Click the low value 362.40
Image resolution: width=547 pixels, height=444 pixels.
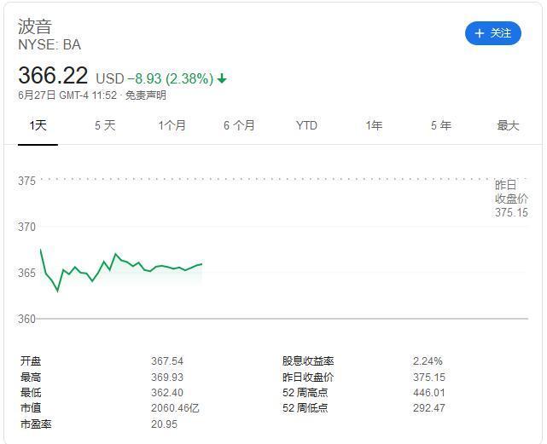click(167, 392)
